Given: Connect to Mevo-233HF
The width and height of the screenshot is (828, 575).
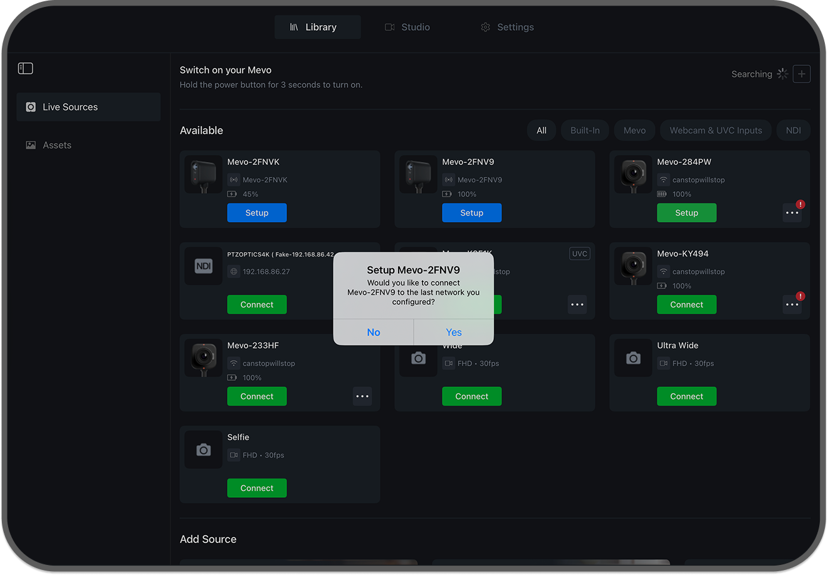Looking at the screenshot, I should tap(257, 396).
